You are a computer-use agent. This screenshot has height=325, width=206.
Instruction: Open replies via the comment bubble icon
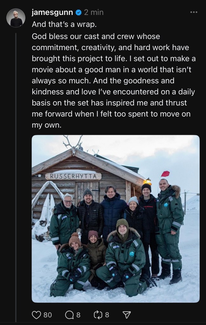pos(69,315)
